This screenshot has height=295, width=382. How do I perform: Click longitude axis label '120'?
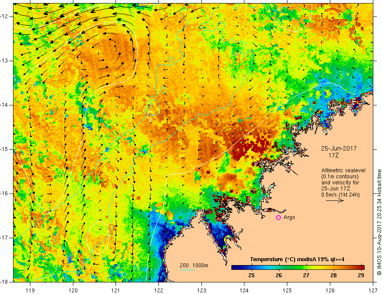pyautogui.click(x=73, y=290)
